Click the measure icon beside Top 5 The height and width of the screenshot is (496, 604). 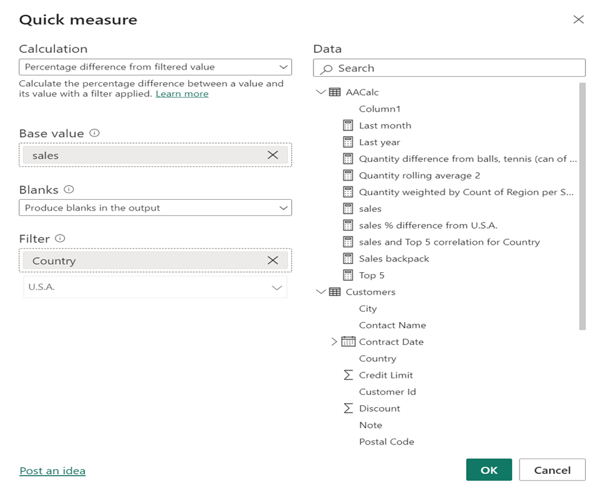[348, 275]
